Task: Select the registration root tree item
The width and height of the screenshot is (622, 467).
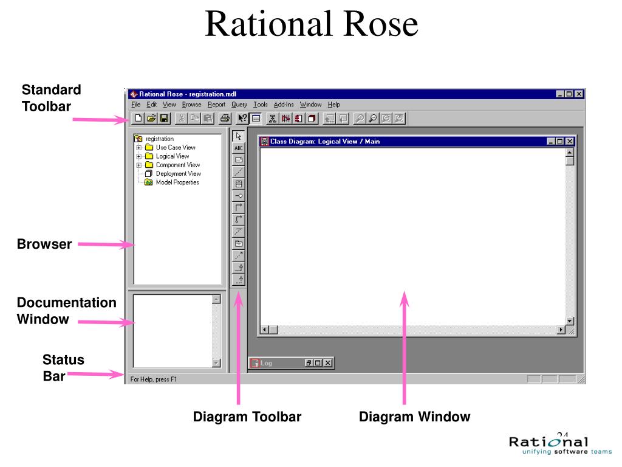Action: click(160, 139)
